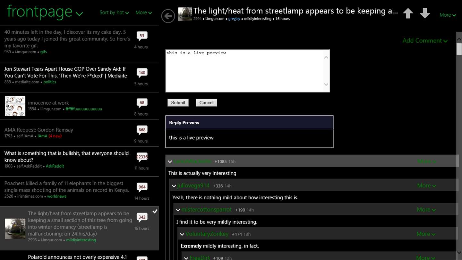Click the back arrow circle icon
Image resolution: width=462 pixels, height=260 pixels.
168,16
